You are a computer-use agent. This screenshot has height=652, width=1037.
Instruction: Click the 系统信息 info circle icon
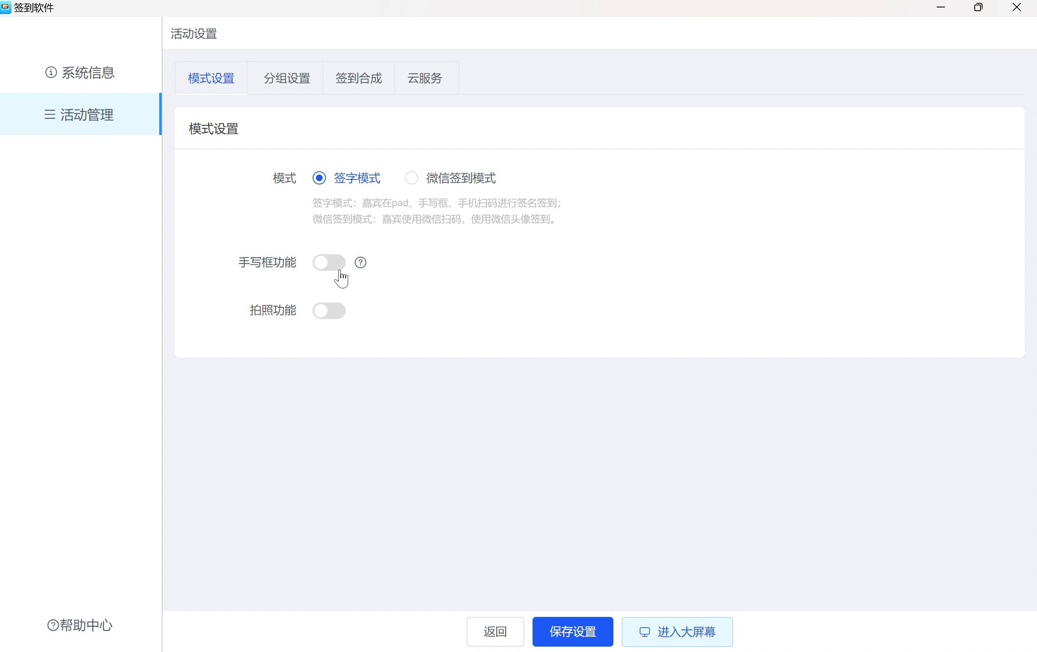tap(51, 72)
